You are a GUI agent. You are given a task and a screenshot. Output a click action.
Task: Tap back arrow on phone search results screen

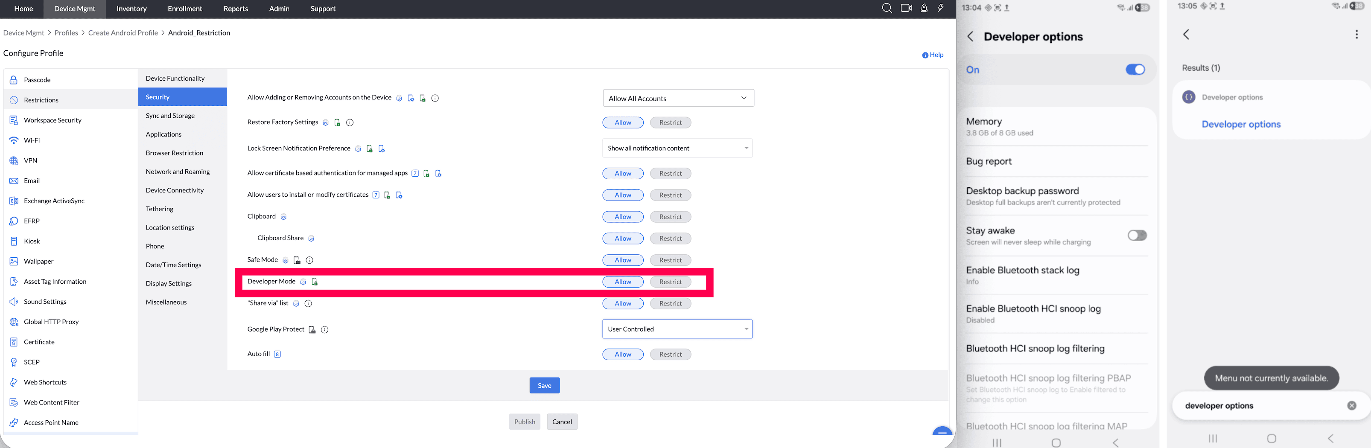coord(1186,35)
